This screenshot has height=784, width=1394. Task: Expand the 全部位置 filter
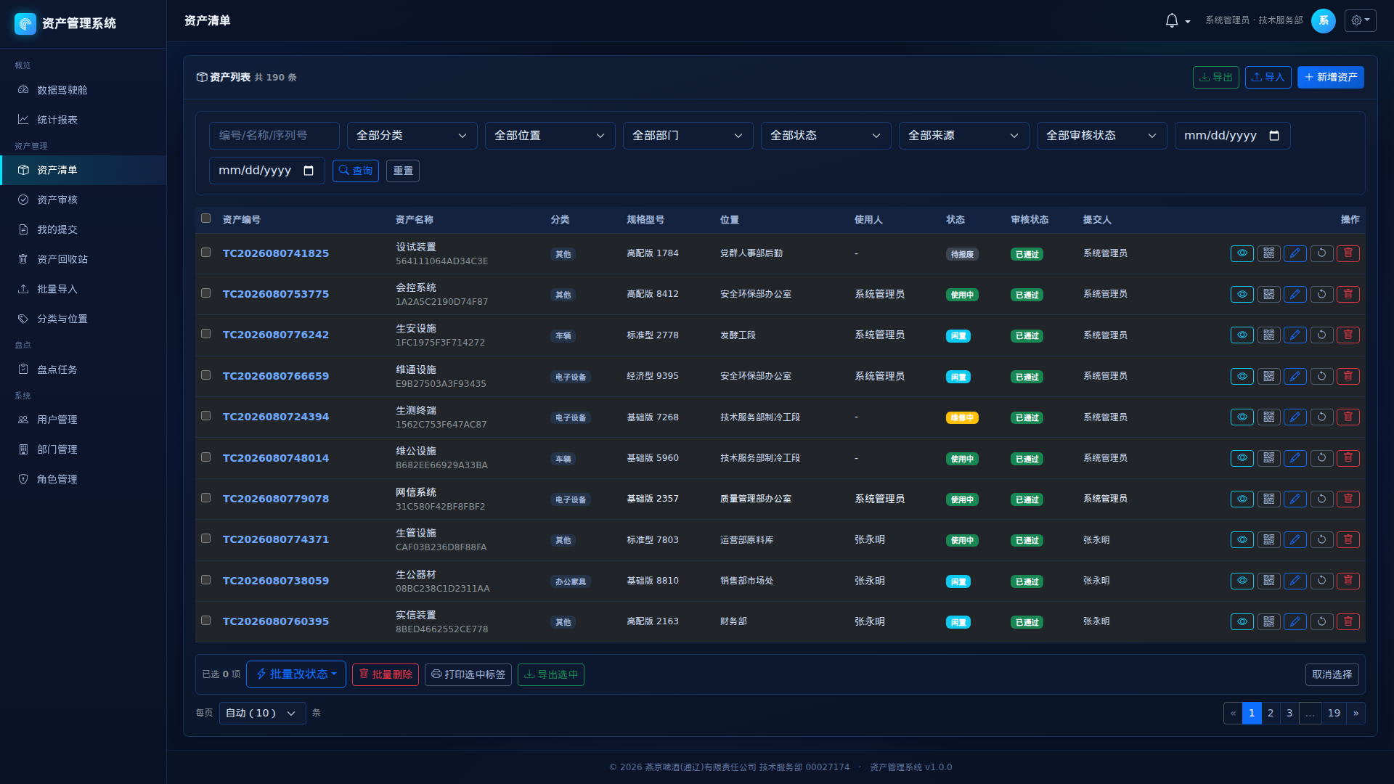(x=550, y=136)
